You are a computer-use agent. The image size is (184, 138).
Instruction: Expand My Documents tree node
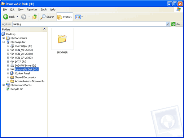[x=4, y=38]
